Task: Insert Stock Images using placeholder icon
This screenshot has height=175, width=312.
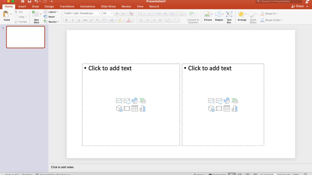Action: (119, 101)
